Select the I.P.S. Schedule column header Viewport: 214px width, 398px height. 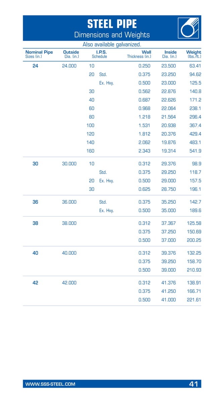pyautogui.click(x=99, y=54)
